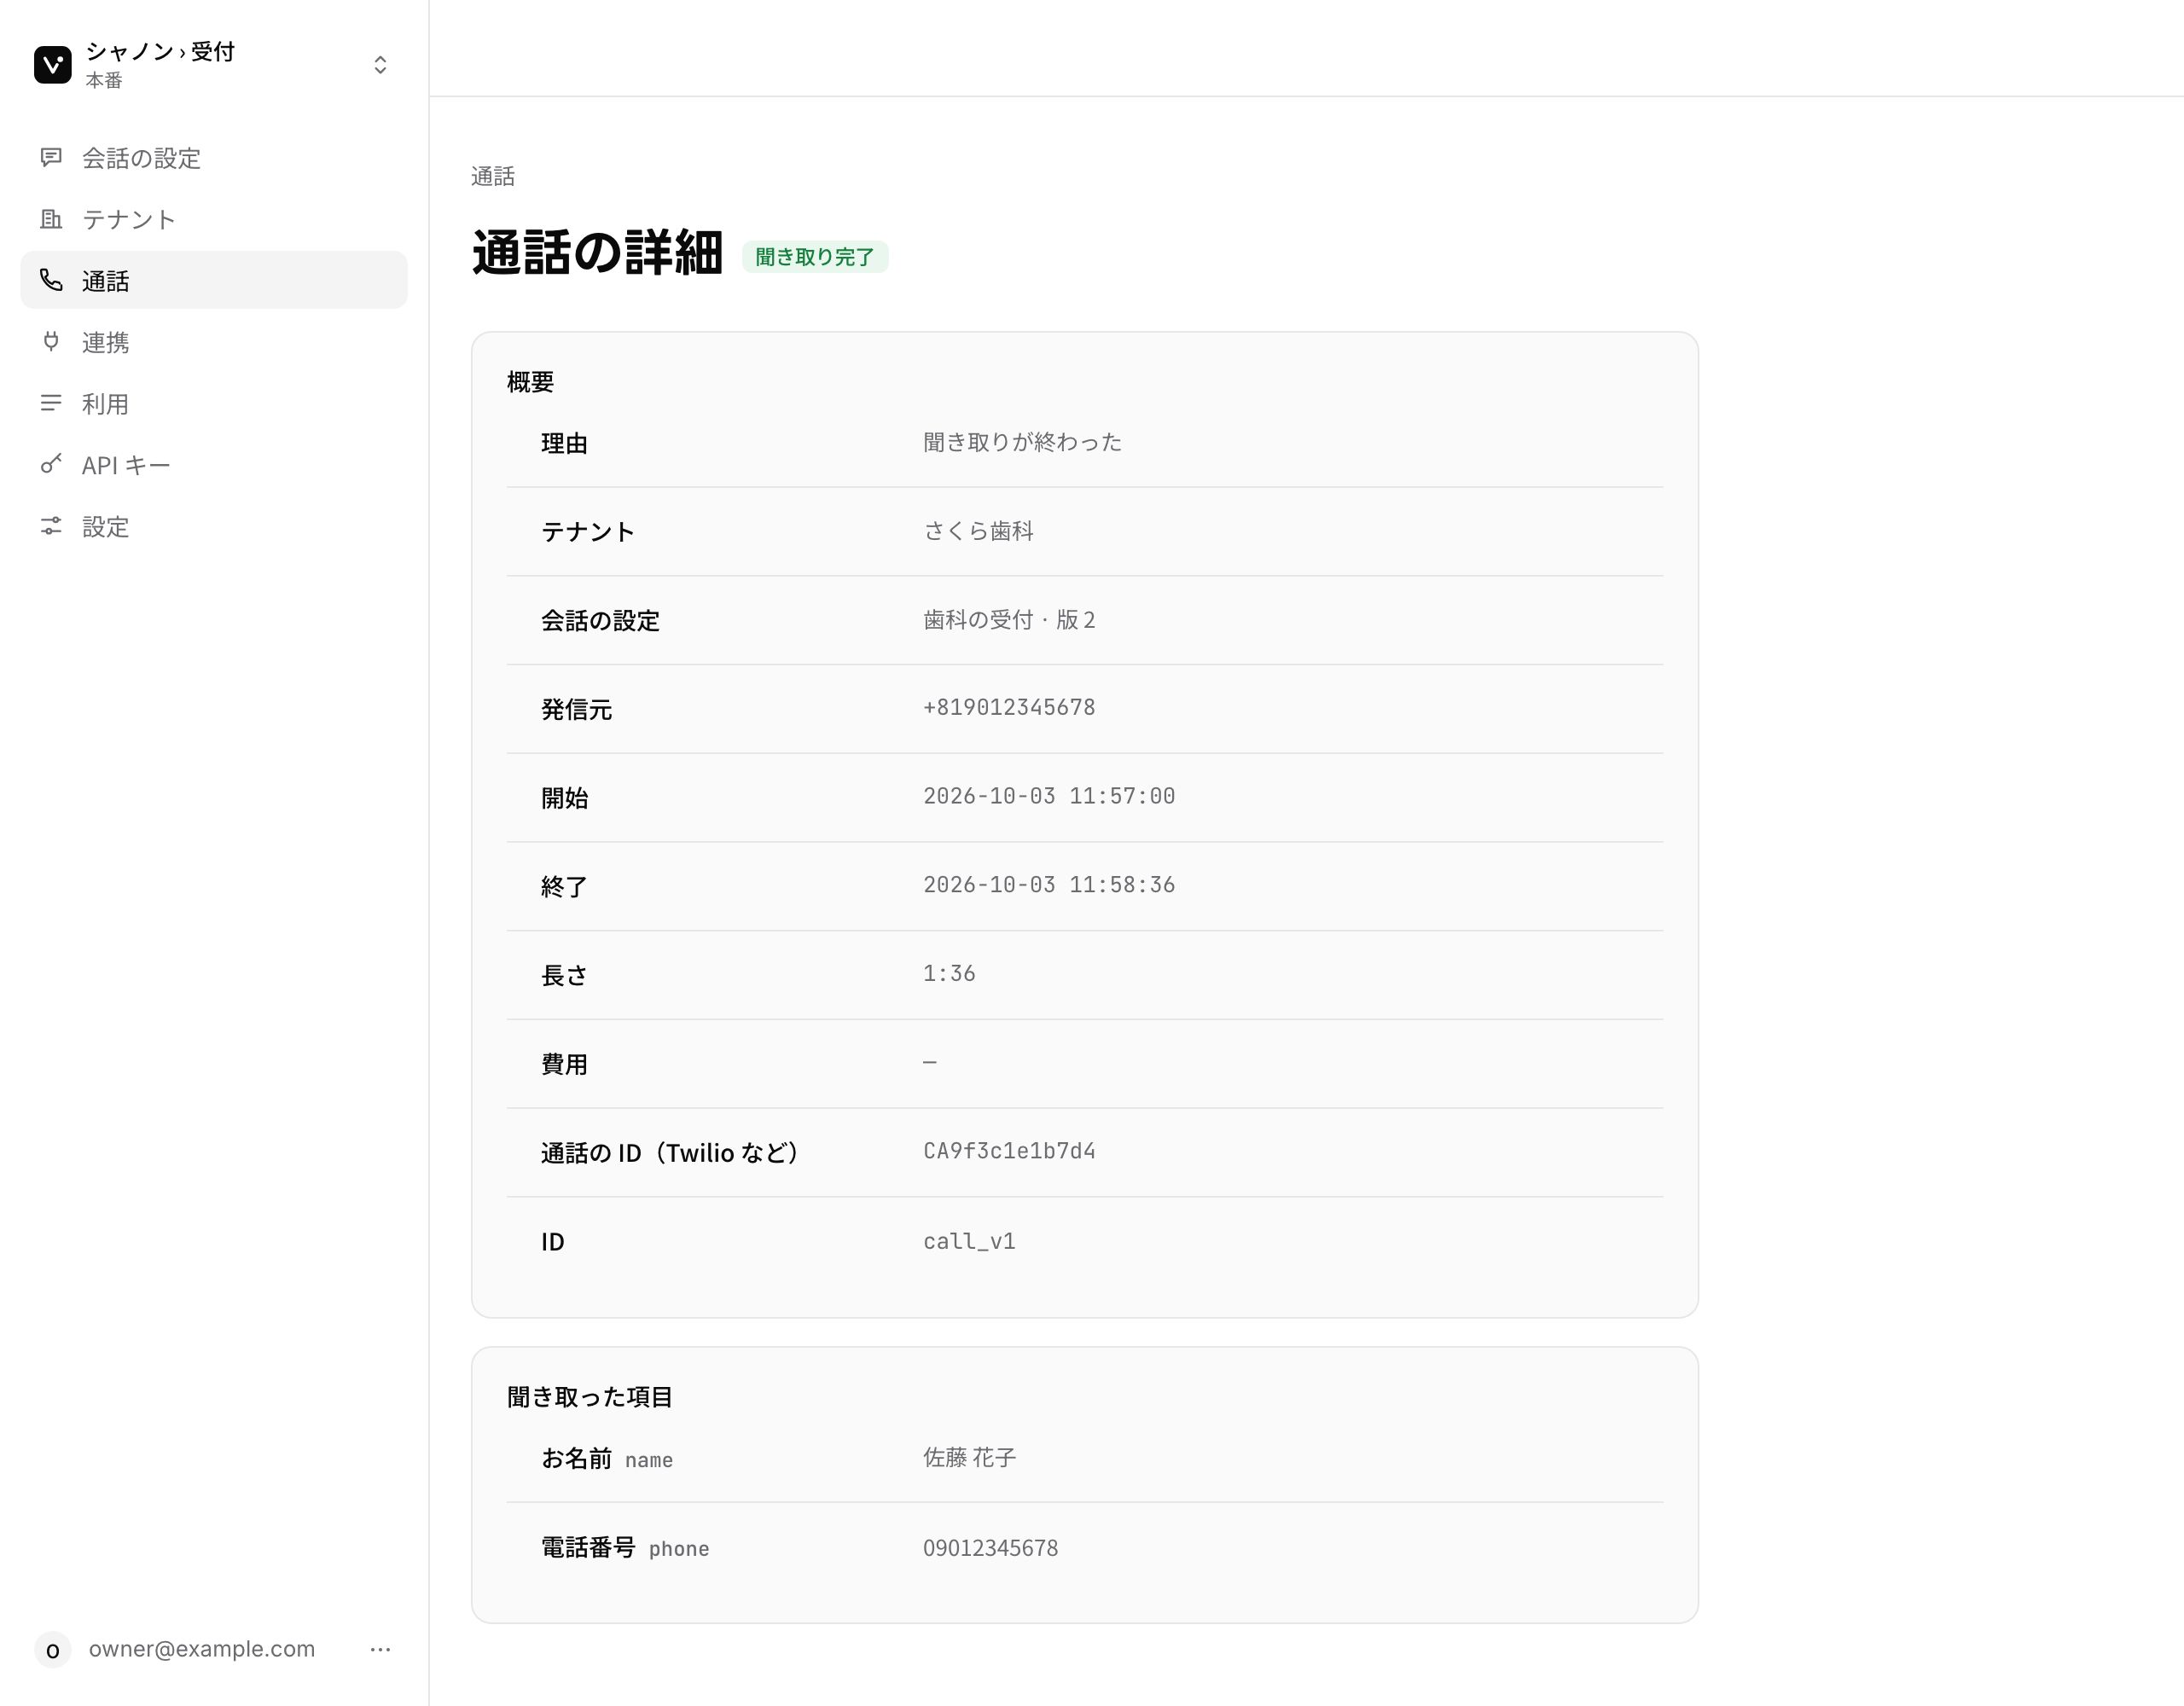Click the name value 佐藤 花子
2184x1706 pixels.
(x=969, y=1458)
